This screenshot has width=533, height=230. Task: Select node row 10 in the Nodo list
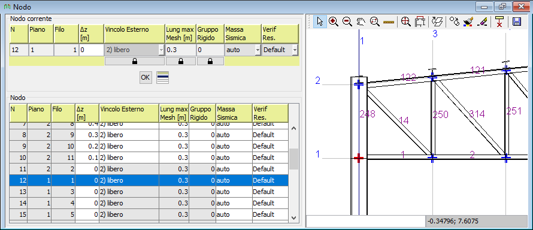click(149, 158)
